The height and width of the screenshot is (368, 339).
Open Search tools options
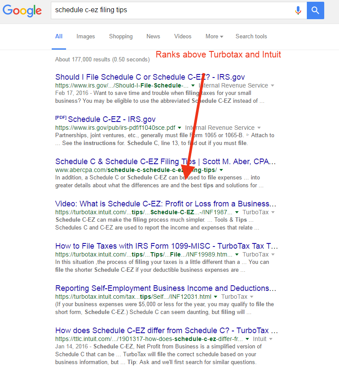point(251,37)
